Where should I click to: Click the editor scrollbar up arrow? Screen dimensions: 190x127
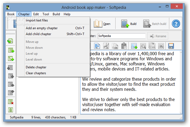pos(181,52)
